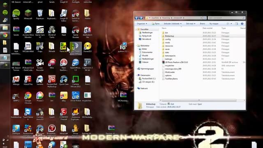This screenshot has width=263, height=148.
Task: Click the Åpne toolbar button
Action: pos(156,24)
